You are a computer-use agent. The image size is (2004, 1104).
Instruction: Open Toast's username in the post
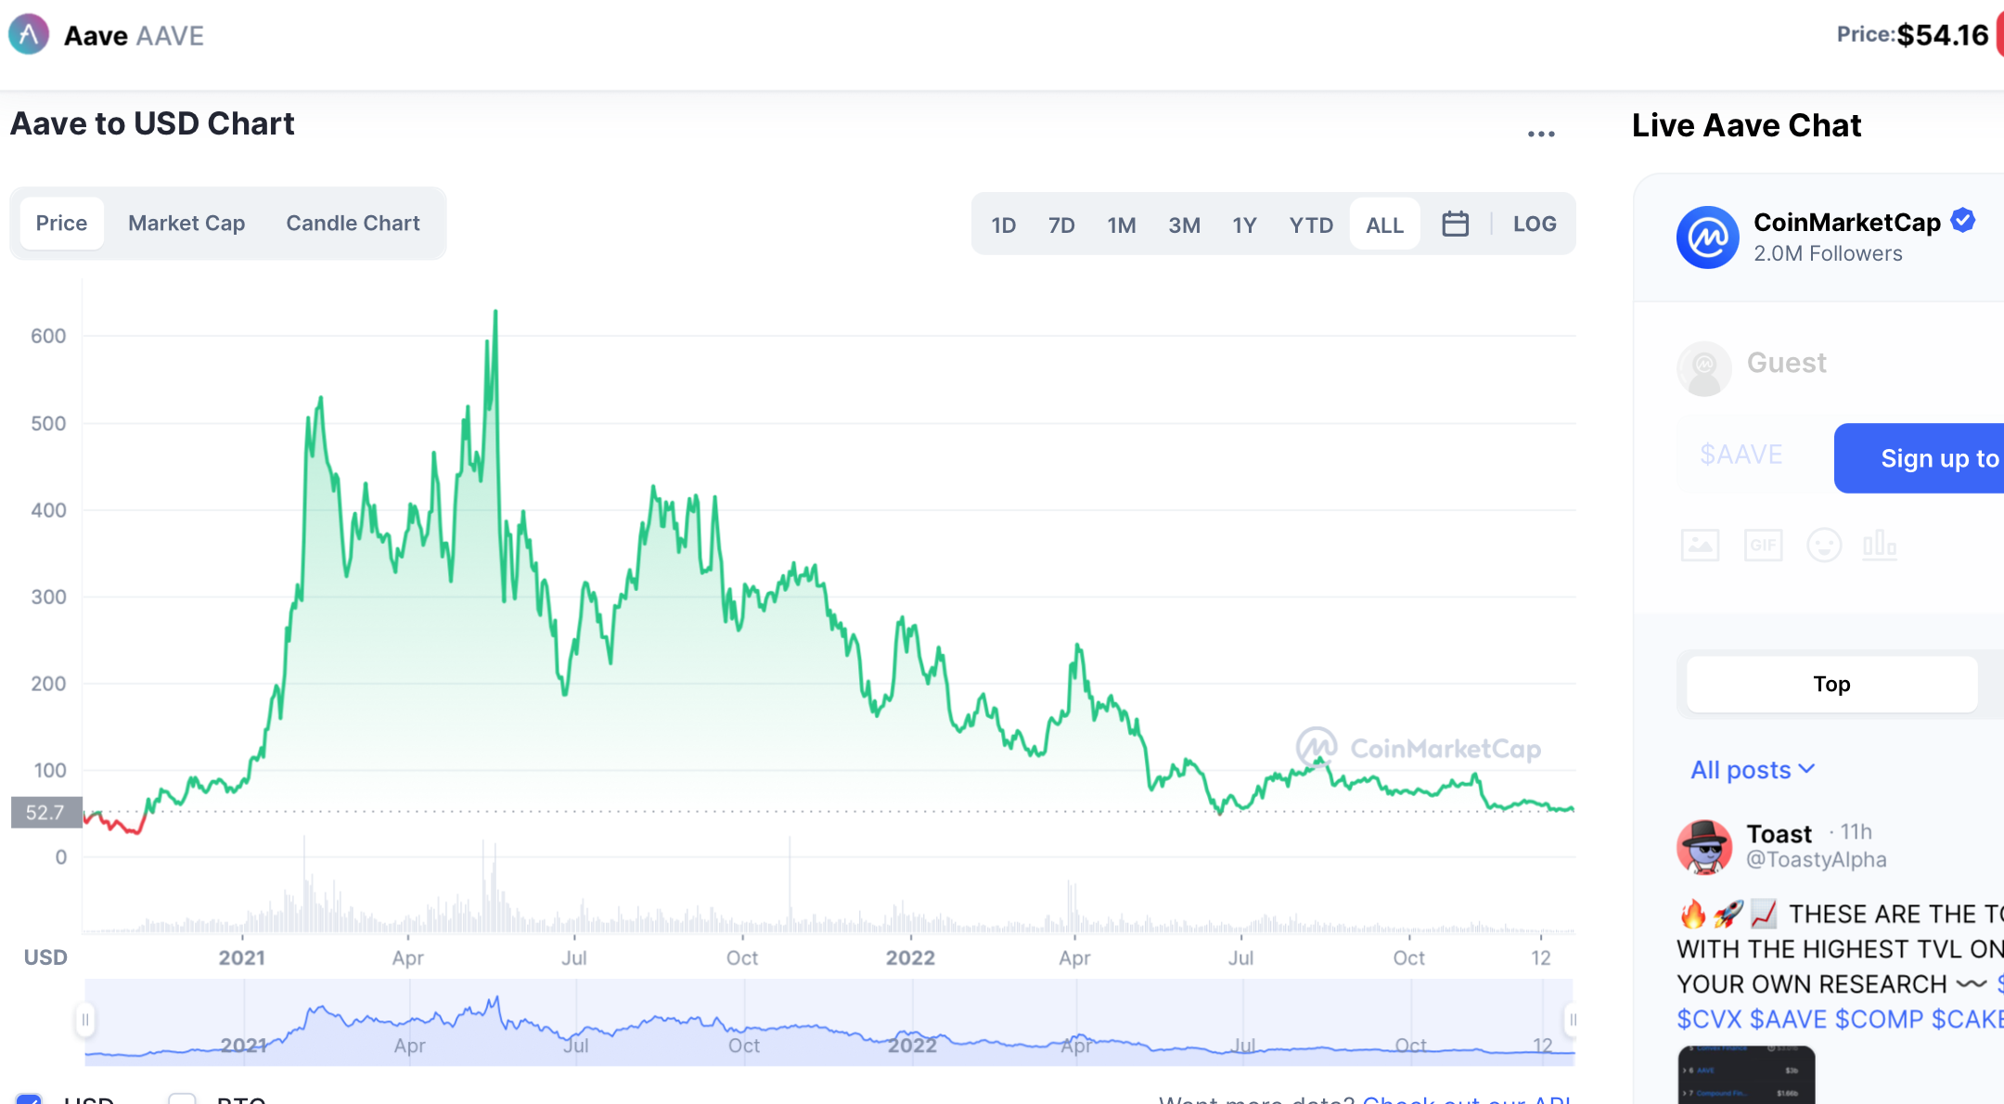click(x=1779, y=833)
